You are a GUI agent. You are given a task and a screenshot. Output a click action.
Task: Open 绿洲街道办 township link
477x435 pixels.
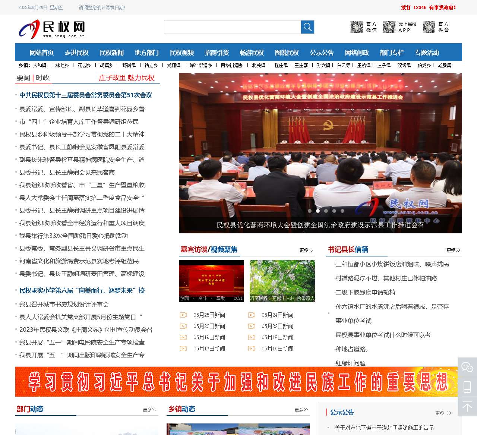pyautogui.click(x=200, y=65)
